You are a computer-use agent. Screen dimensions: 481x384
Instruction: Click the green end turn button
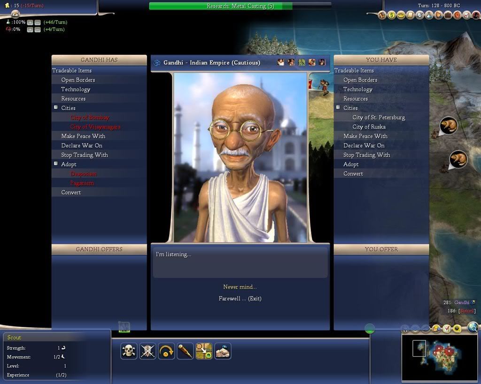click(x=370, y=329)
